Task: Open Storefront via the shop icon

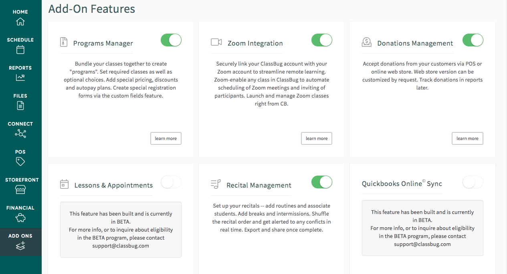Action: [x=20, y=190]
